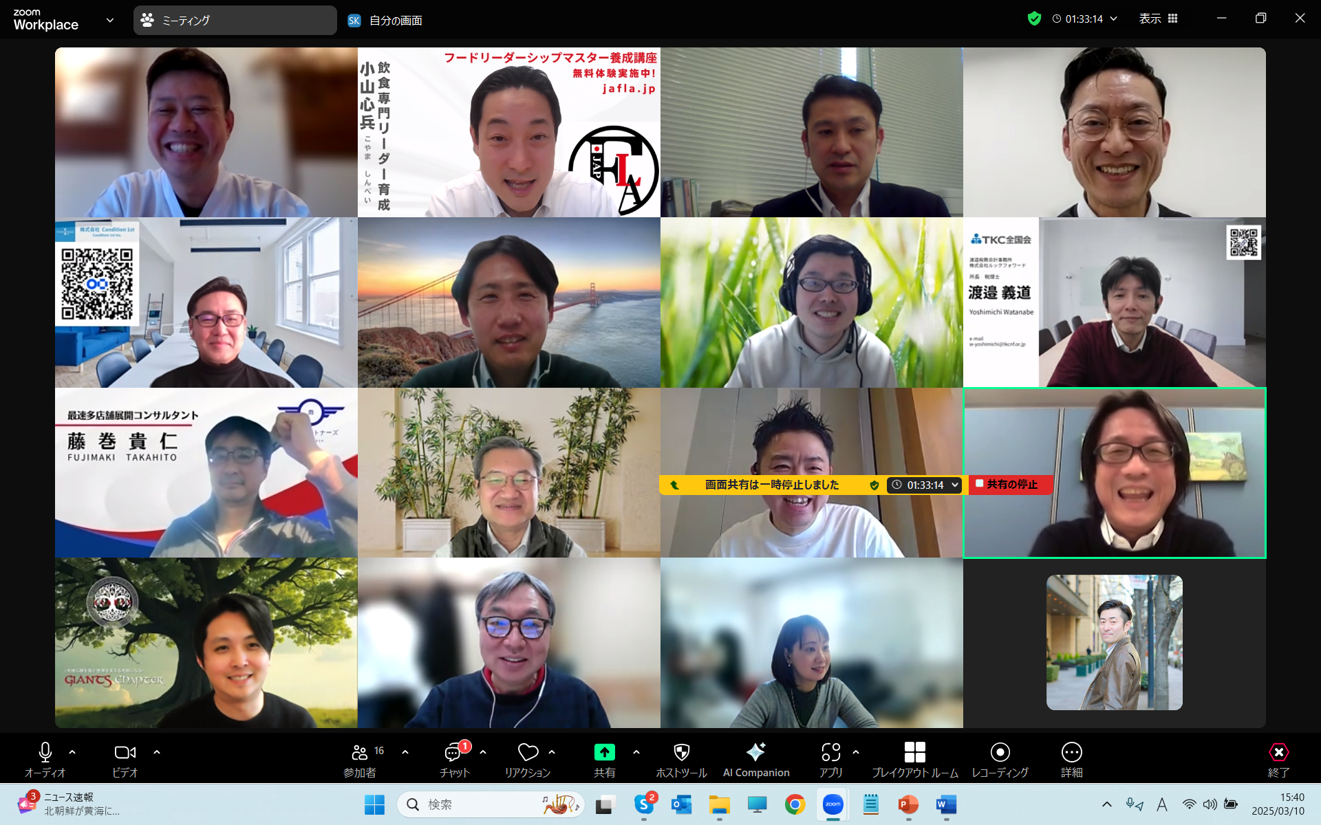This screenshot has width=1321, height=825.
Task: Open PowerPoint from the taskbar
Action: pos(908,804)
